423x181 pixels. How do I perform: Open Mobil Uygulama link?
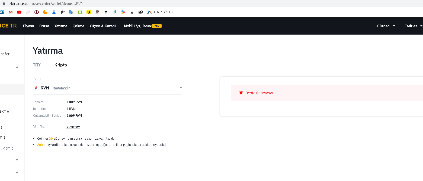click(137, 26)
